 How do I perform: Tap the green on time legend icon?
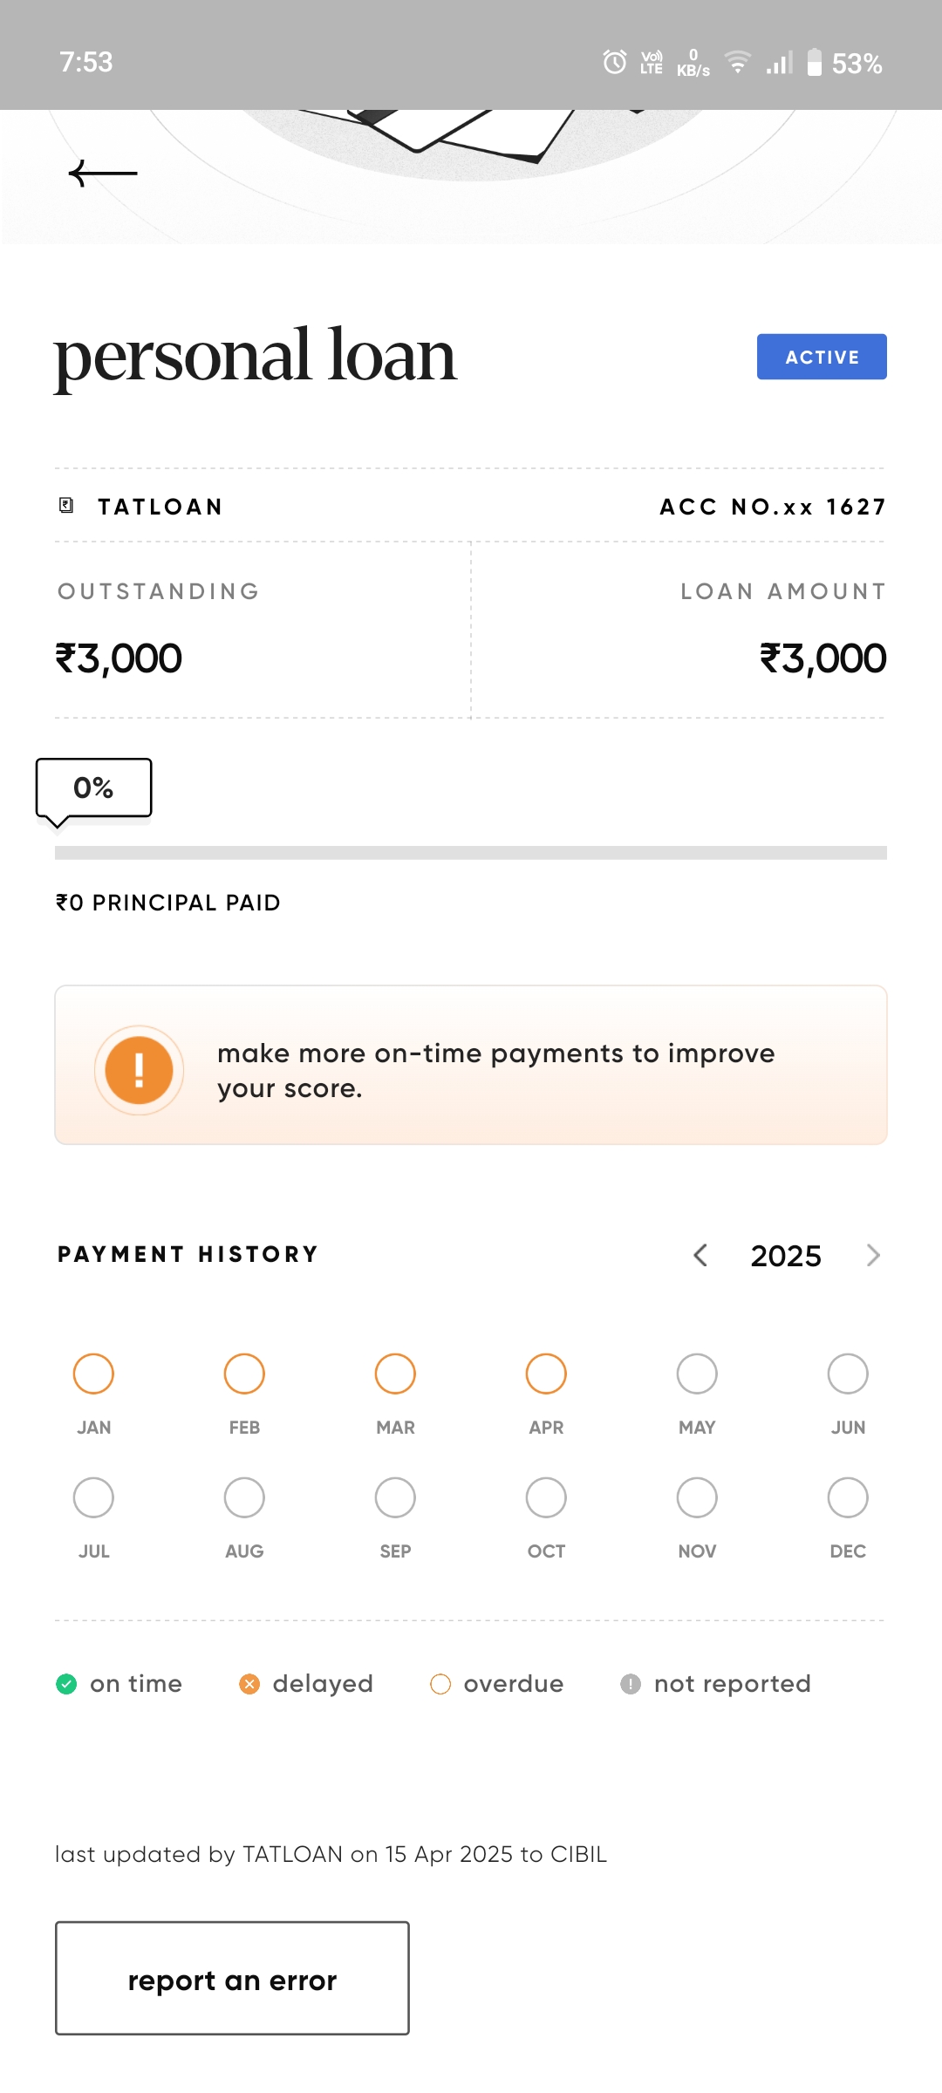tap(66, 1684)
